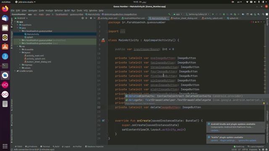Open the Problems tool window button
269x151 pixels.
(x=31, y=146)
